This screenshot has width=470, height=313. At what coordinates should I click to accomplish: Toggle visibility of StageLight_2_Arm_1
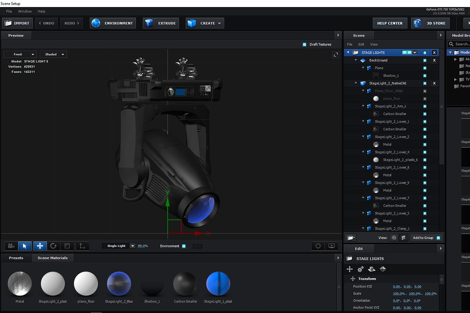425,106
